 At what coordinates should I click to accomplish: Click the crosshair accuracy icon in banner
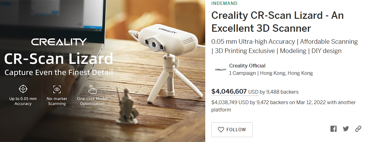point(23,89)
